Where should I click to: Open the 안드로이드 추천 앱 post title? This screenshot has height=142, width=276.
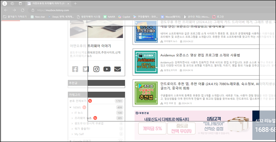[218, 86]
